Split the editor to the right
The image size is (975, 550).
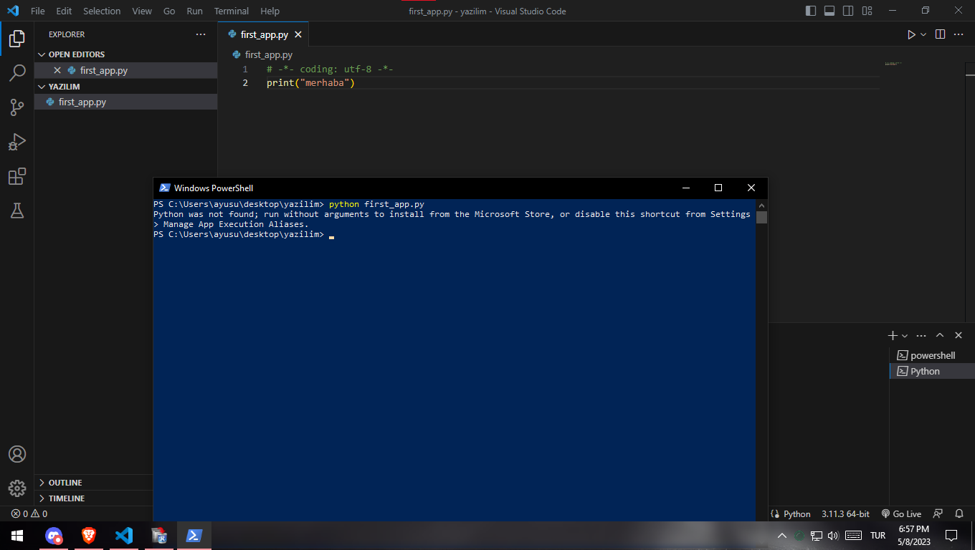[941, 34]
